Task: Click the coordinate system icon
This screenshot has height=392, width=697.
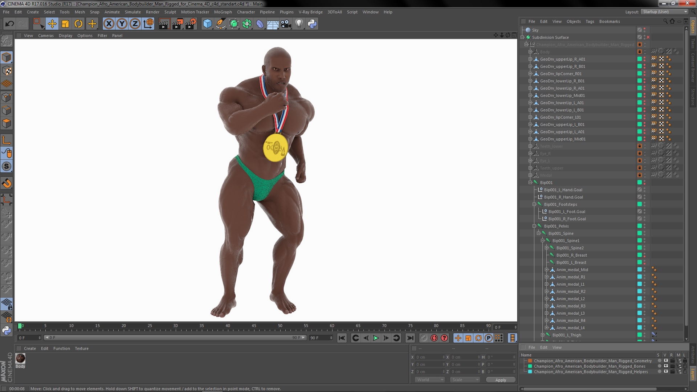Action: click(148, 24)
